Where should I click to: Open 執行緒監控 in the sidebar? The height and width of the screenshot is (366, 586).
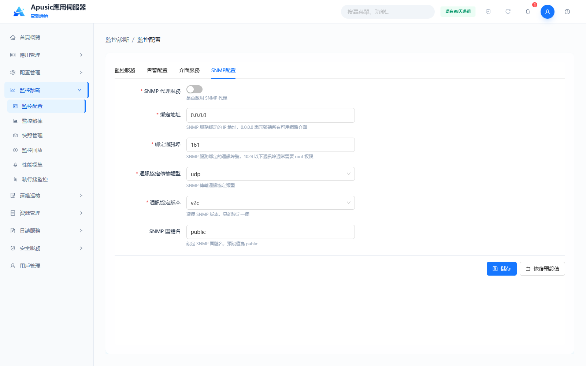pos(47,179)
